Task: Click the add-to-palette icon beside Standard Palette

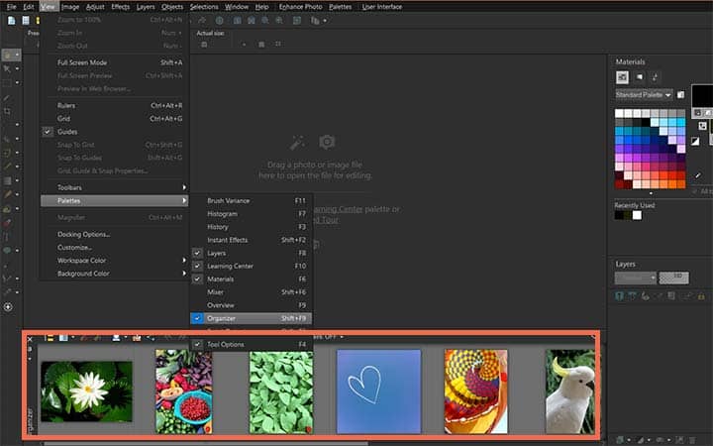Action: tap(680, 95)
